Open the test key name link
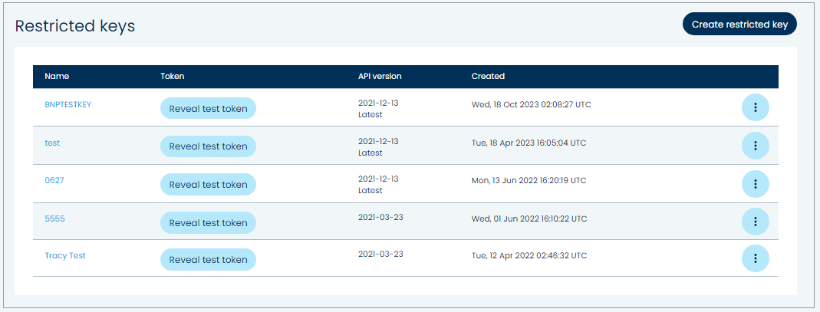The height and width of the screenshot is (312, 820). point(52,143)
